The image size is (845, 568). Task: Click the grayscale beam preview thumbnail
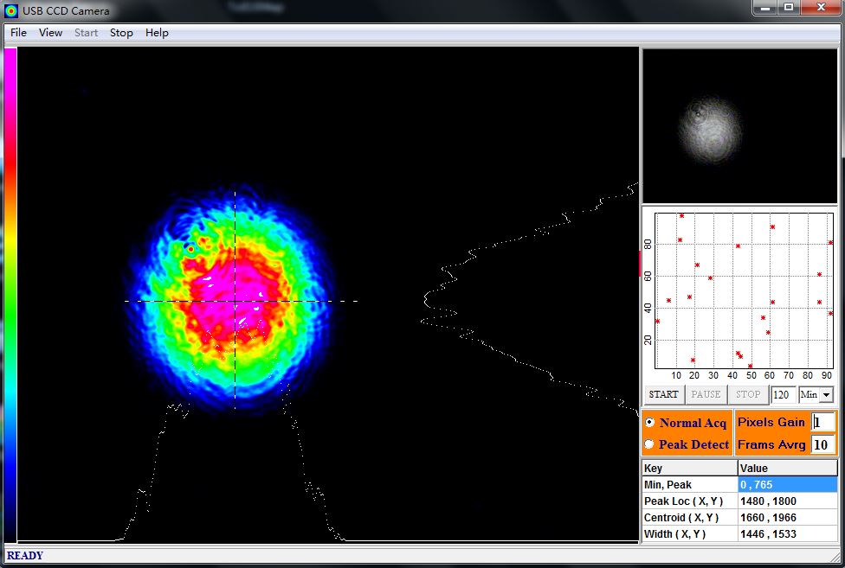[x=740, y=126]
